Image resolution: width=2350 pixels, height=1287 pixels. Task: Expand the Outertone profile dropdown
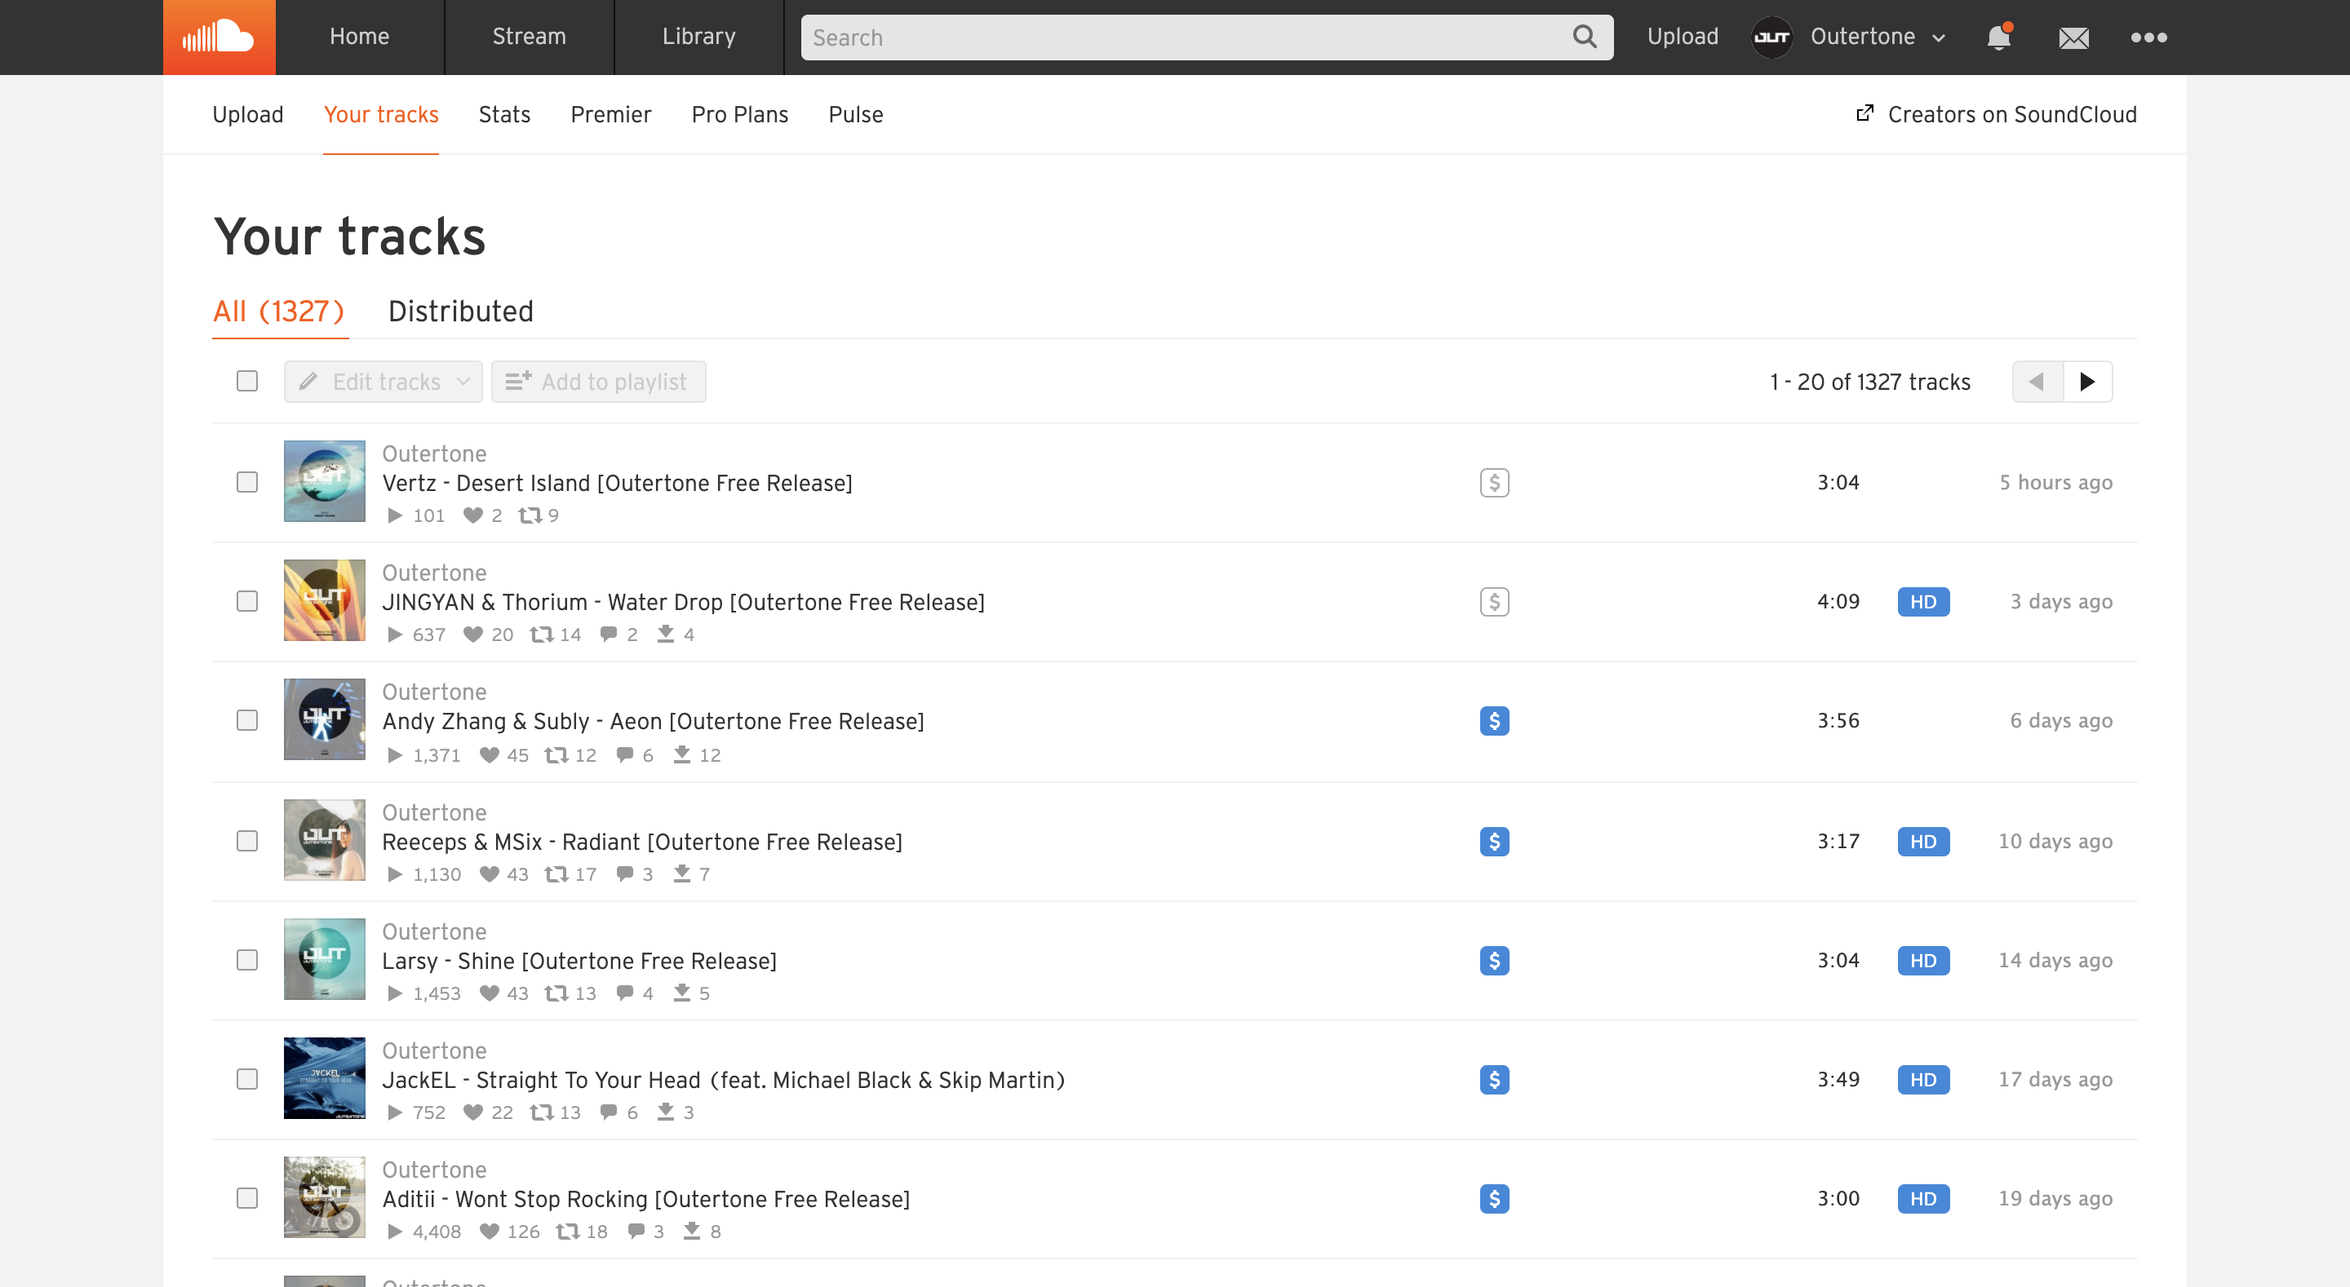[x=1938, y=38]
